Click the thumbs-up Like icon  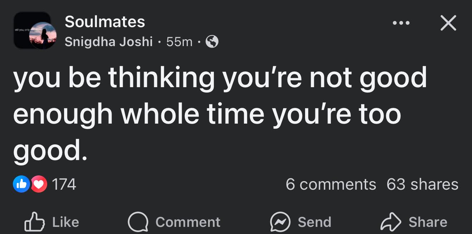tap(34, 222)
